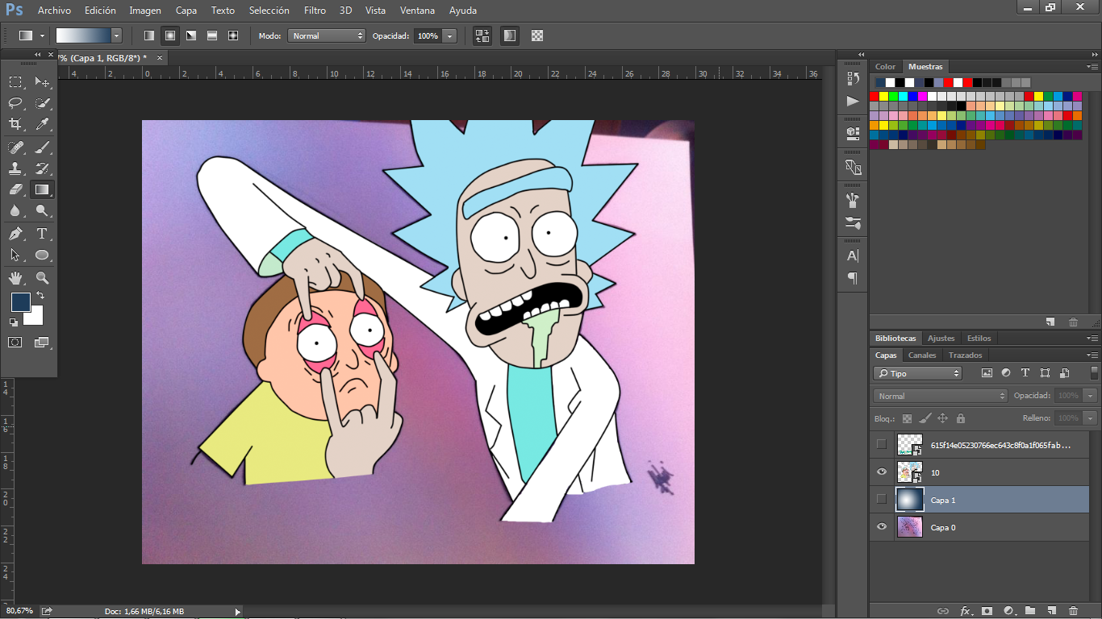The width and height of the screenshot is (1102, 619).
Task: Select the Ellipse shape tool
Action: [x=42, y=255]
